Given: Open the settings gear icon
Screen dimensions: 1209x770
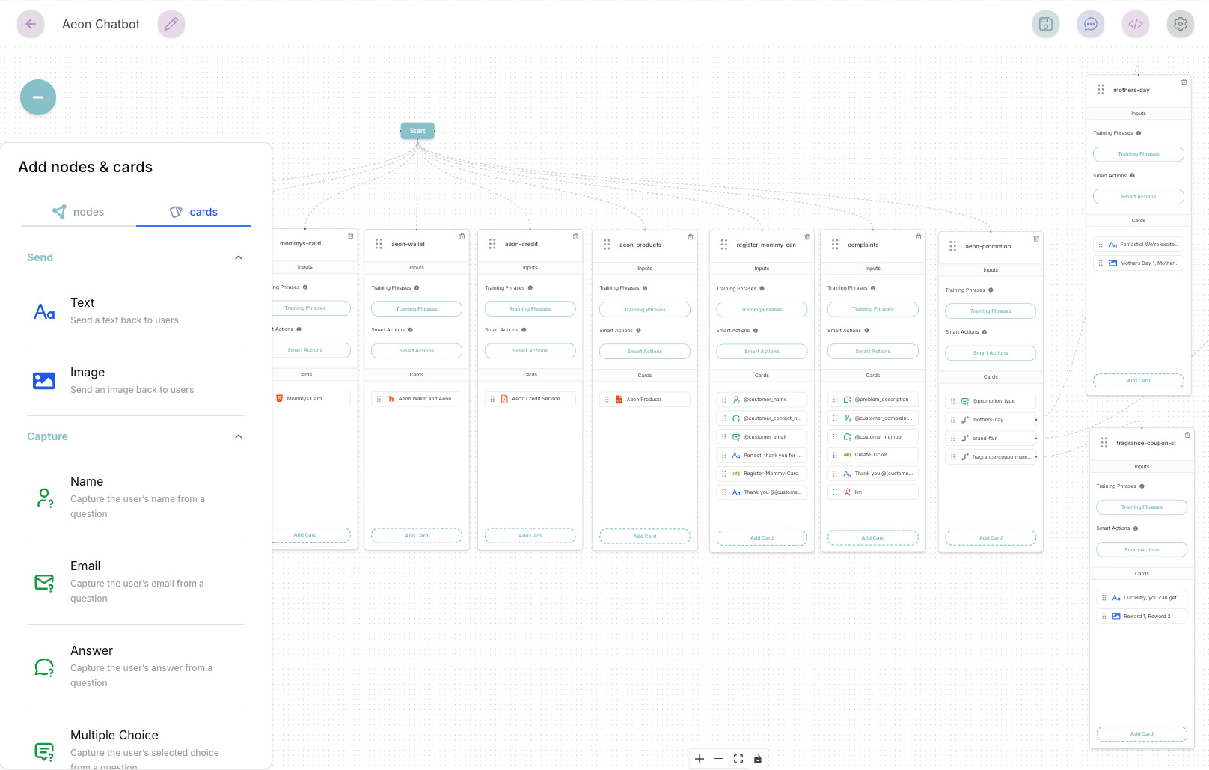Looking at the screenshot, I should 1180,24.
